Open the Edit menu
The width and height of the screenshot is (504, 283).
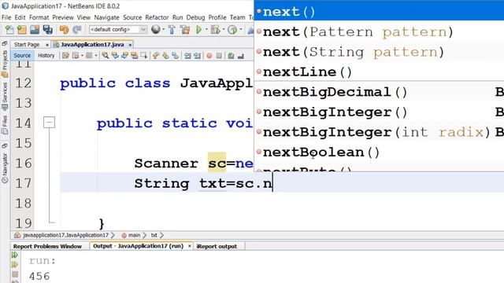tap(20, 17)
